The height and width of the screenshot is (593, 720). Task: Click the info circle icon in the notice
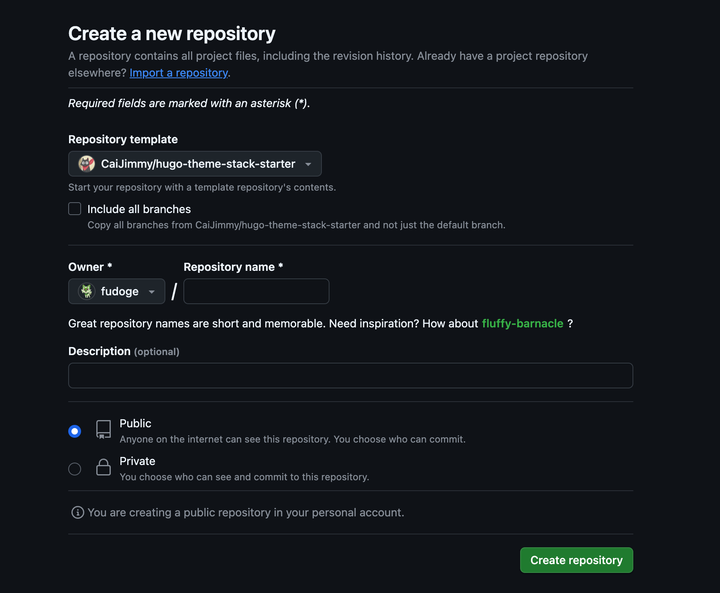[77, 512]
